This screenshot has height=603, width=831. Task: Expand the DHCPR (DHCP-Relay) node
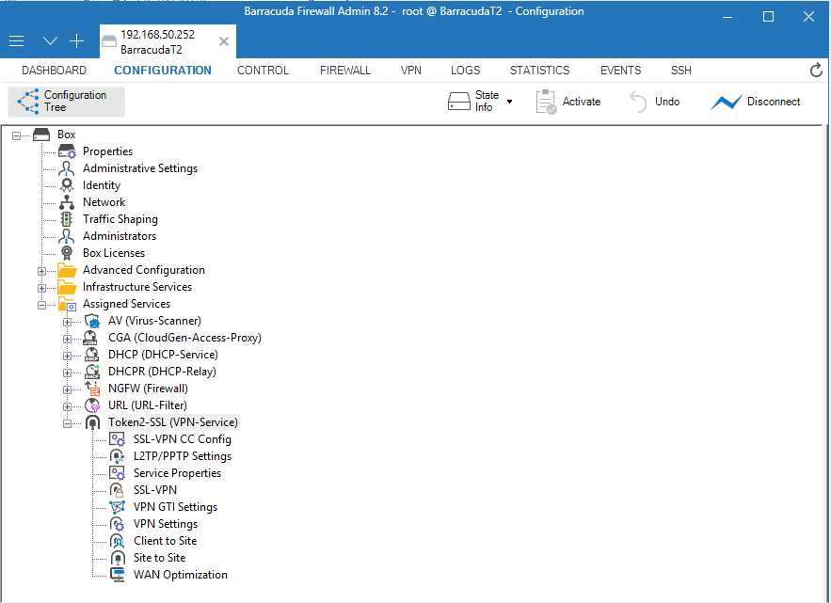pos(68,373)
